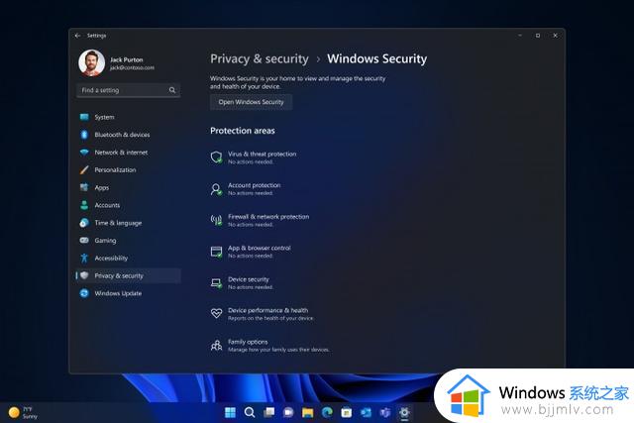Open Microsoft Store from the taskbar
634x423 pixels.
(347, 412)
